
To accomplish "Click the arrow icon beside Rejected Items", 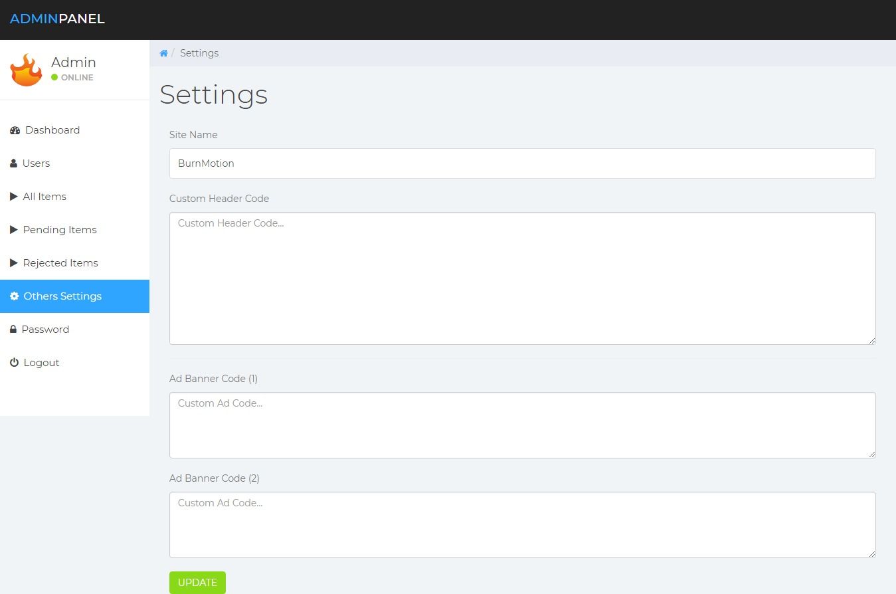I will pyautogui.click(x=14, y=263).
